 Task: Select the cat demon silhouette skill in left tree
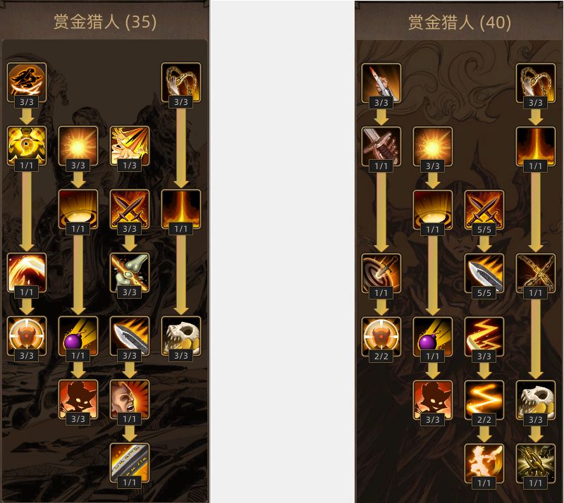point(78,399)
